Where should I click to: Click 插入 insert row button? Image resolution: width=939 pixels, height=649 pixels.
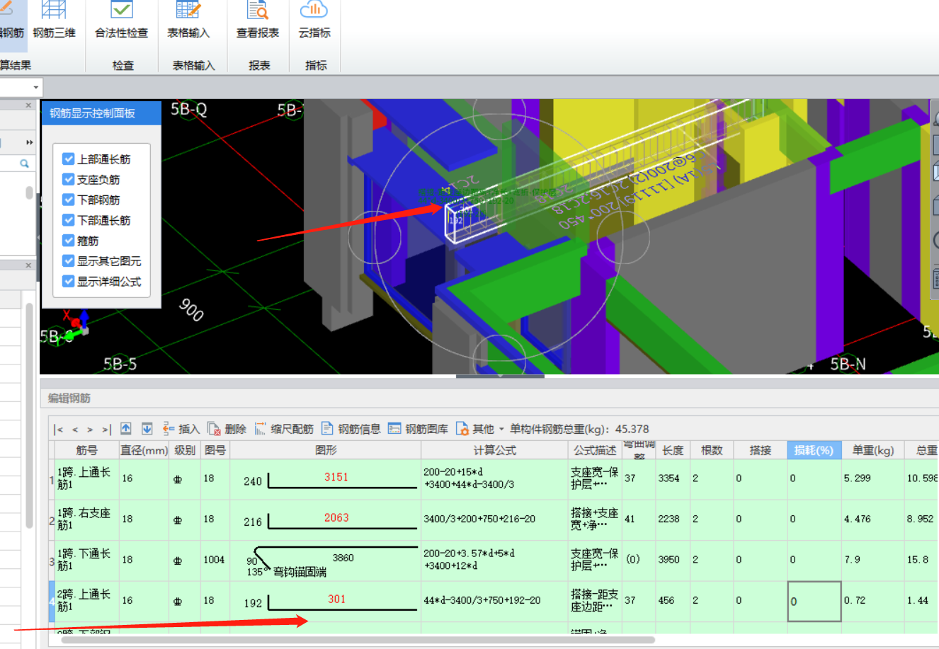point(181,429)
